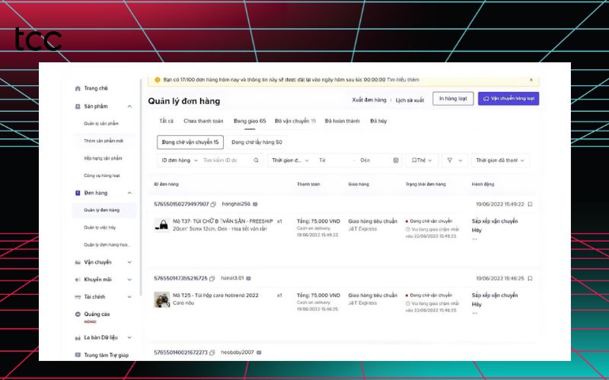Click Hủy for the hanat3.01 order
The height and width of the screenshot is (380, 609).
(477, 305)
